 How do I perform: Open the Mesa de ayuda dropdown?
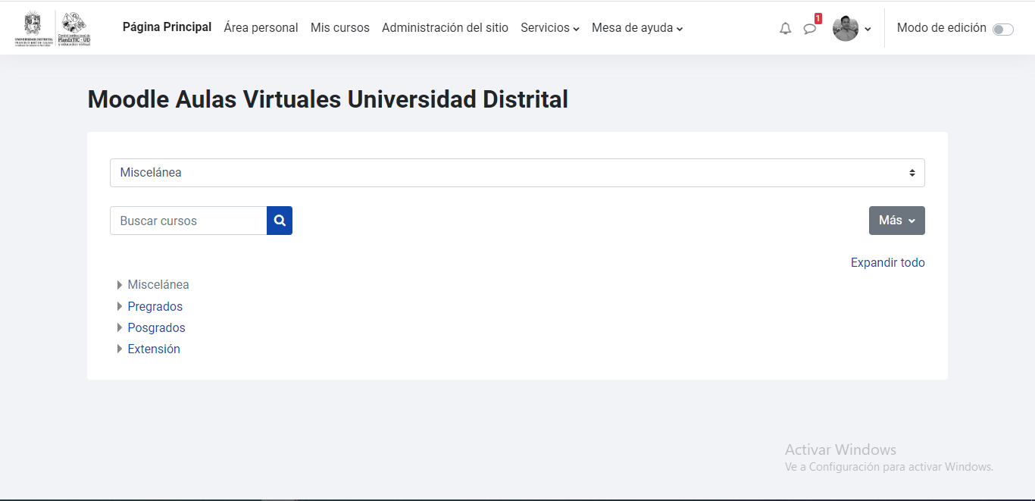[x=637, y=27]
